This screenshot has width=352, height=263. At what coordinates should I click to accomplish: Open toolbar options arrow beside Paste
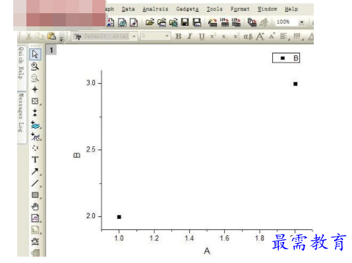(x=61, y=40)
